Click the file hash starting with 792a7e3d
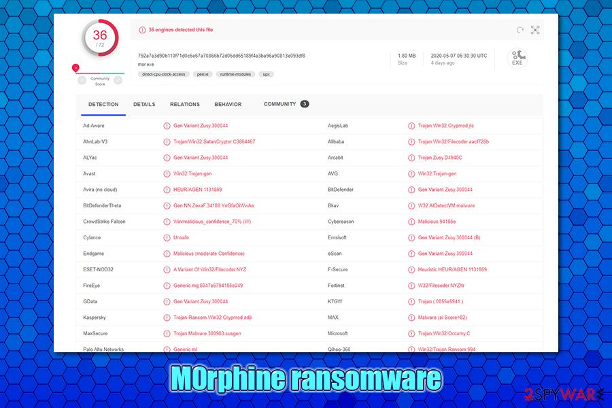Viewport: 612px width, 408px height. point(221,56)
